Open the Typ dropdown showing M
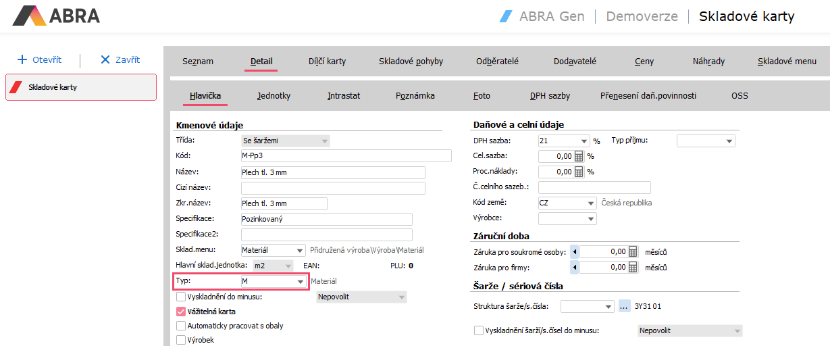 click(300, 281)
